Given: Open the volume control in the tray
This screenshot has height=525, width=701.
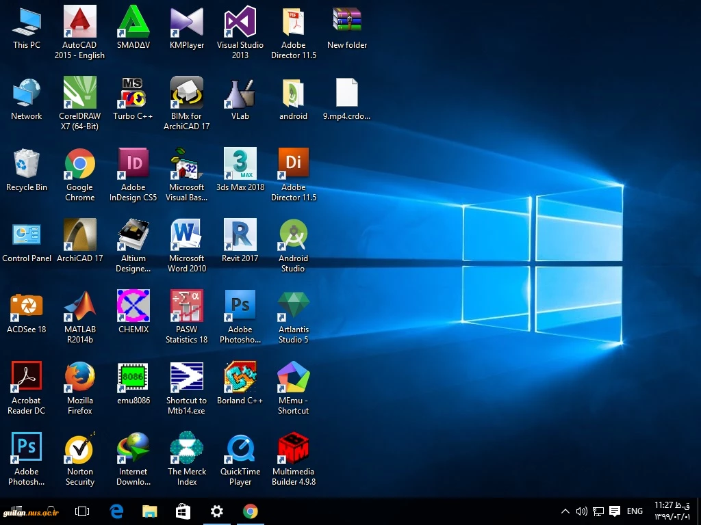Looking at the screenshot, I should [x=581, y=511].
